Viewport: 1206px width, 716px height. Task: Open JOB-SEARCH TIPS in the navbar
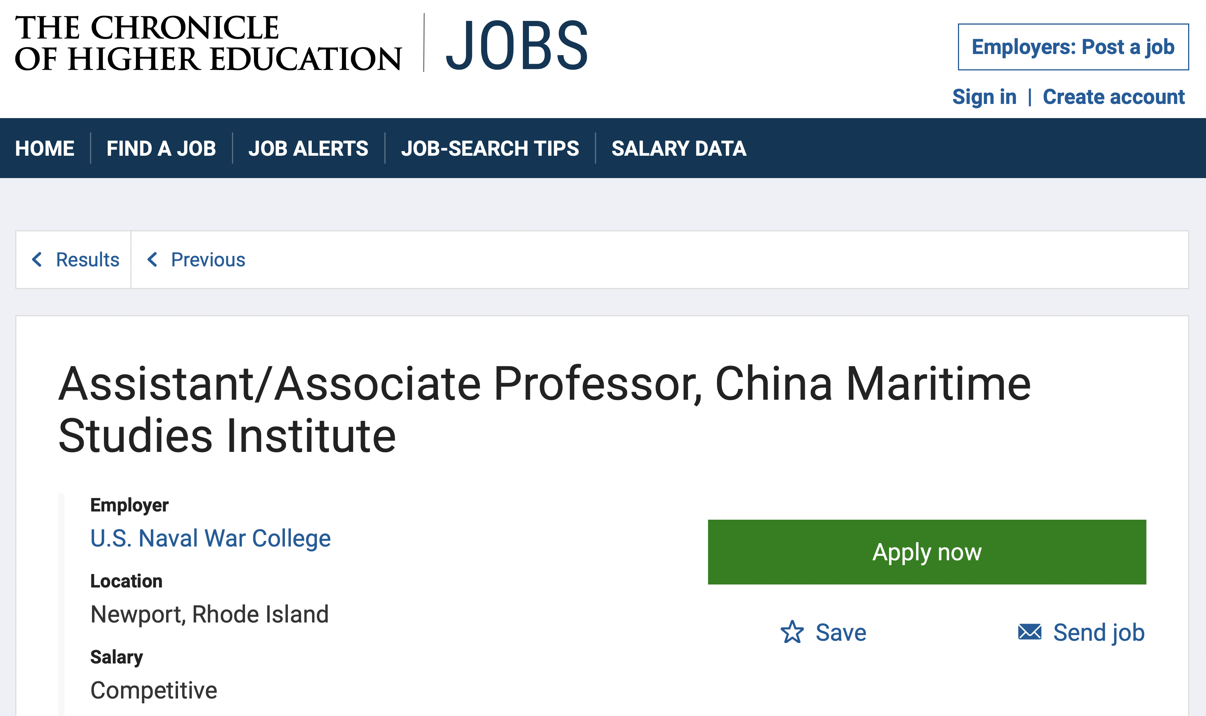[x=490, y=149]
